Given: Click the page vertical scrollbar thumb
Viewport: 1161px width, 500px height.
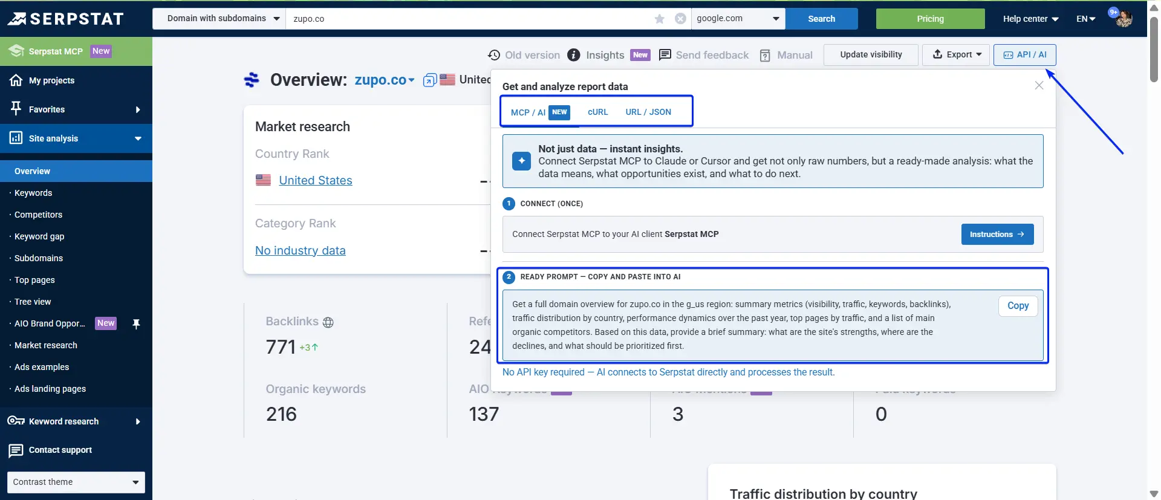Looking at the screenshot, I should click(x=1154, y=48).
